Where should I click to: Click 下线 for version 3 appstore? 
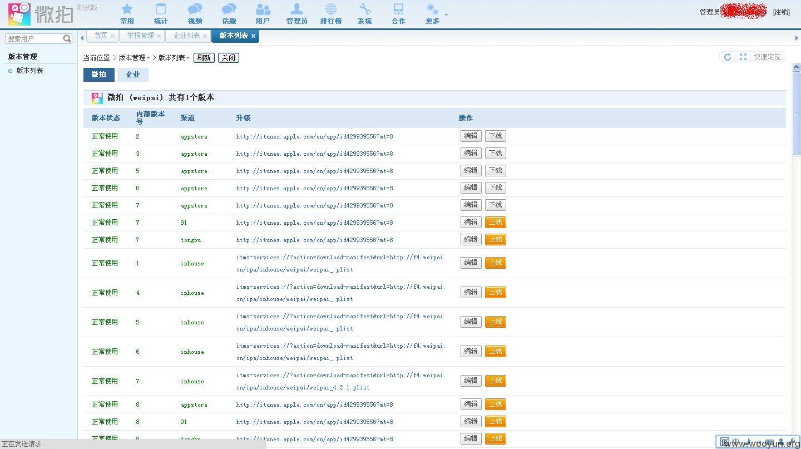pyautogui.click(x=496, y=153)
